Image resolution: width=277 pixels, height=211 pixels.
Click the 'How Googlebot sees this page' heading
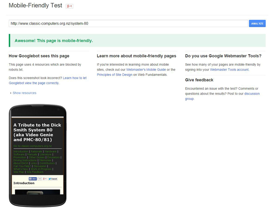39,56
